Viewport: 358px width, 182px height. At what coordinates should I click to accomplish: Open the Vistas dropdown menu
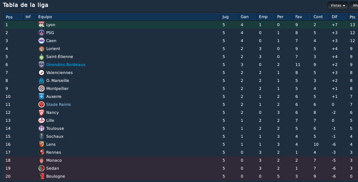[338, 5]
